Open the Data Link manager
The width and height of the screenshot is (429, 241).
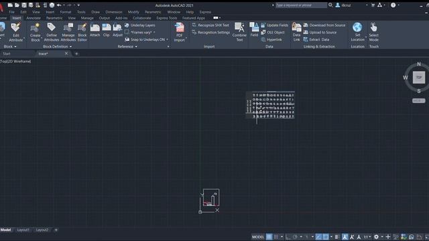tap(296, 32)
